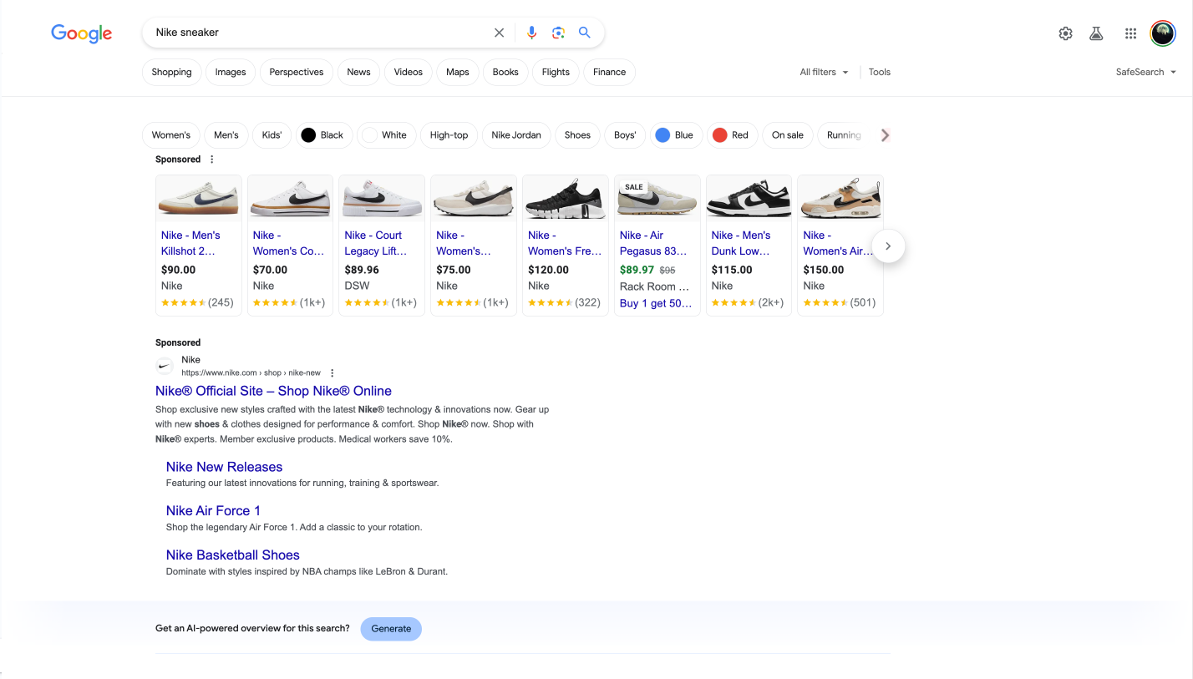Open the News tab
This screenshot has width=1193, height=679.
pyautogui.click(x=359, y=72)
